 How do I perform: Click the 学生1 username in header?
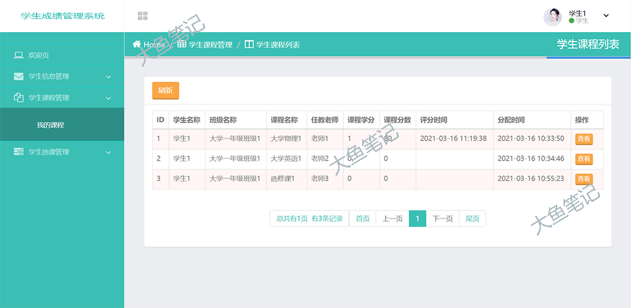(x=577, y=14)
